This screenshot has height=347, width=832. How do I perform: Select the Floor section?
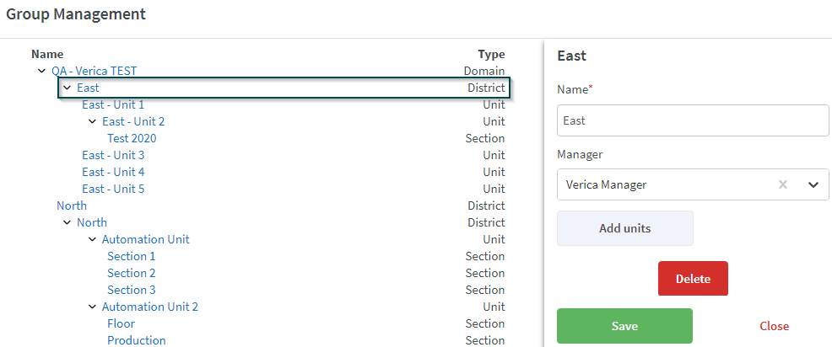pyautogui.click(x=121, y=323)
